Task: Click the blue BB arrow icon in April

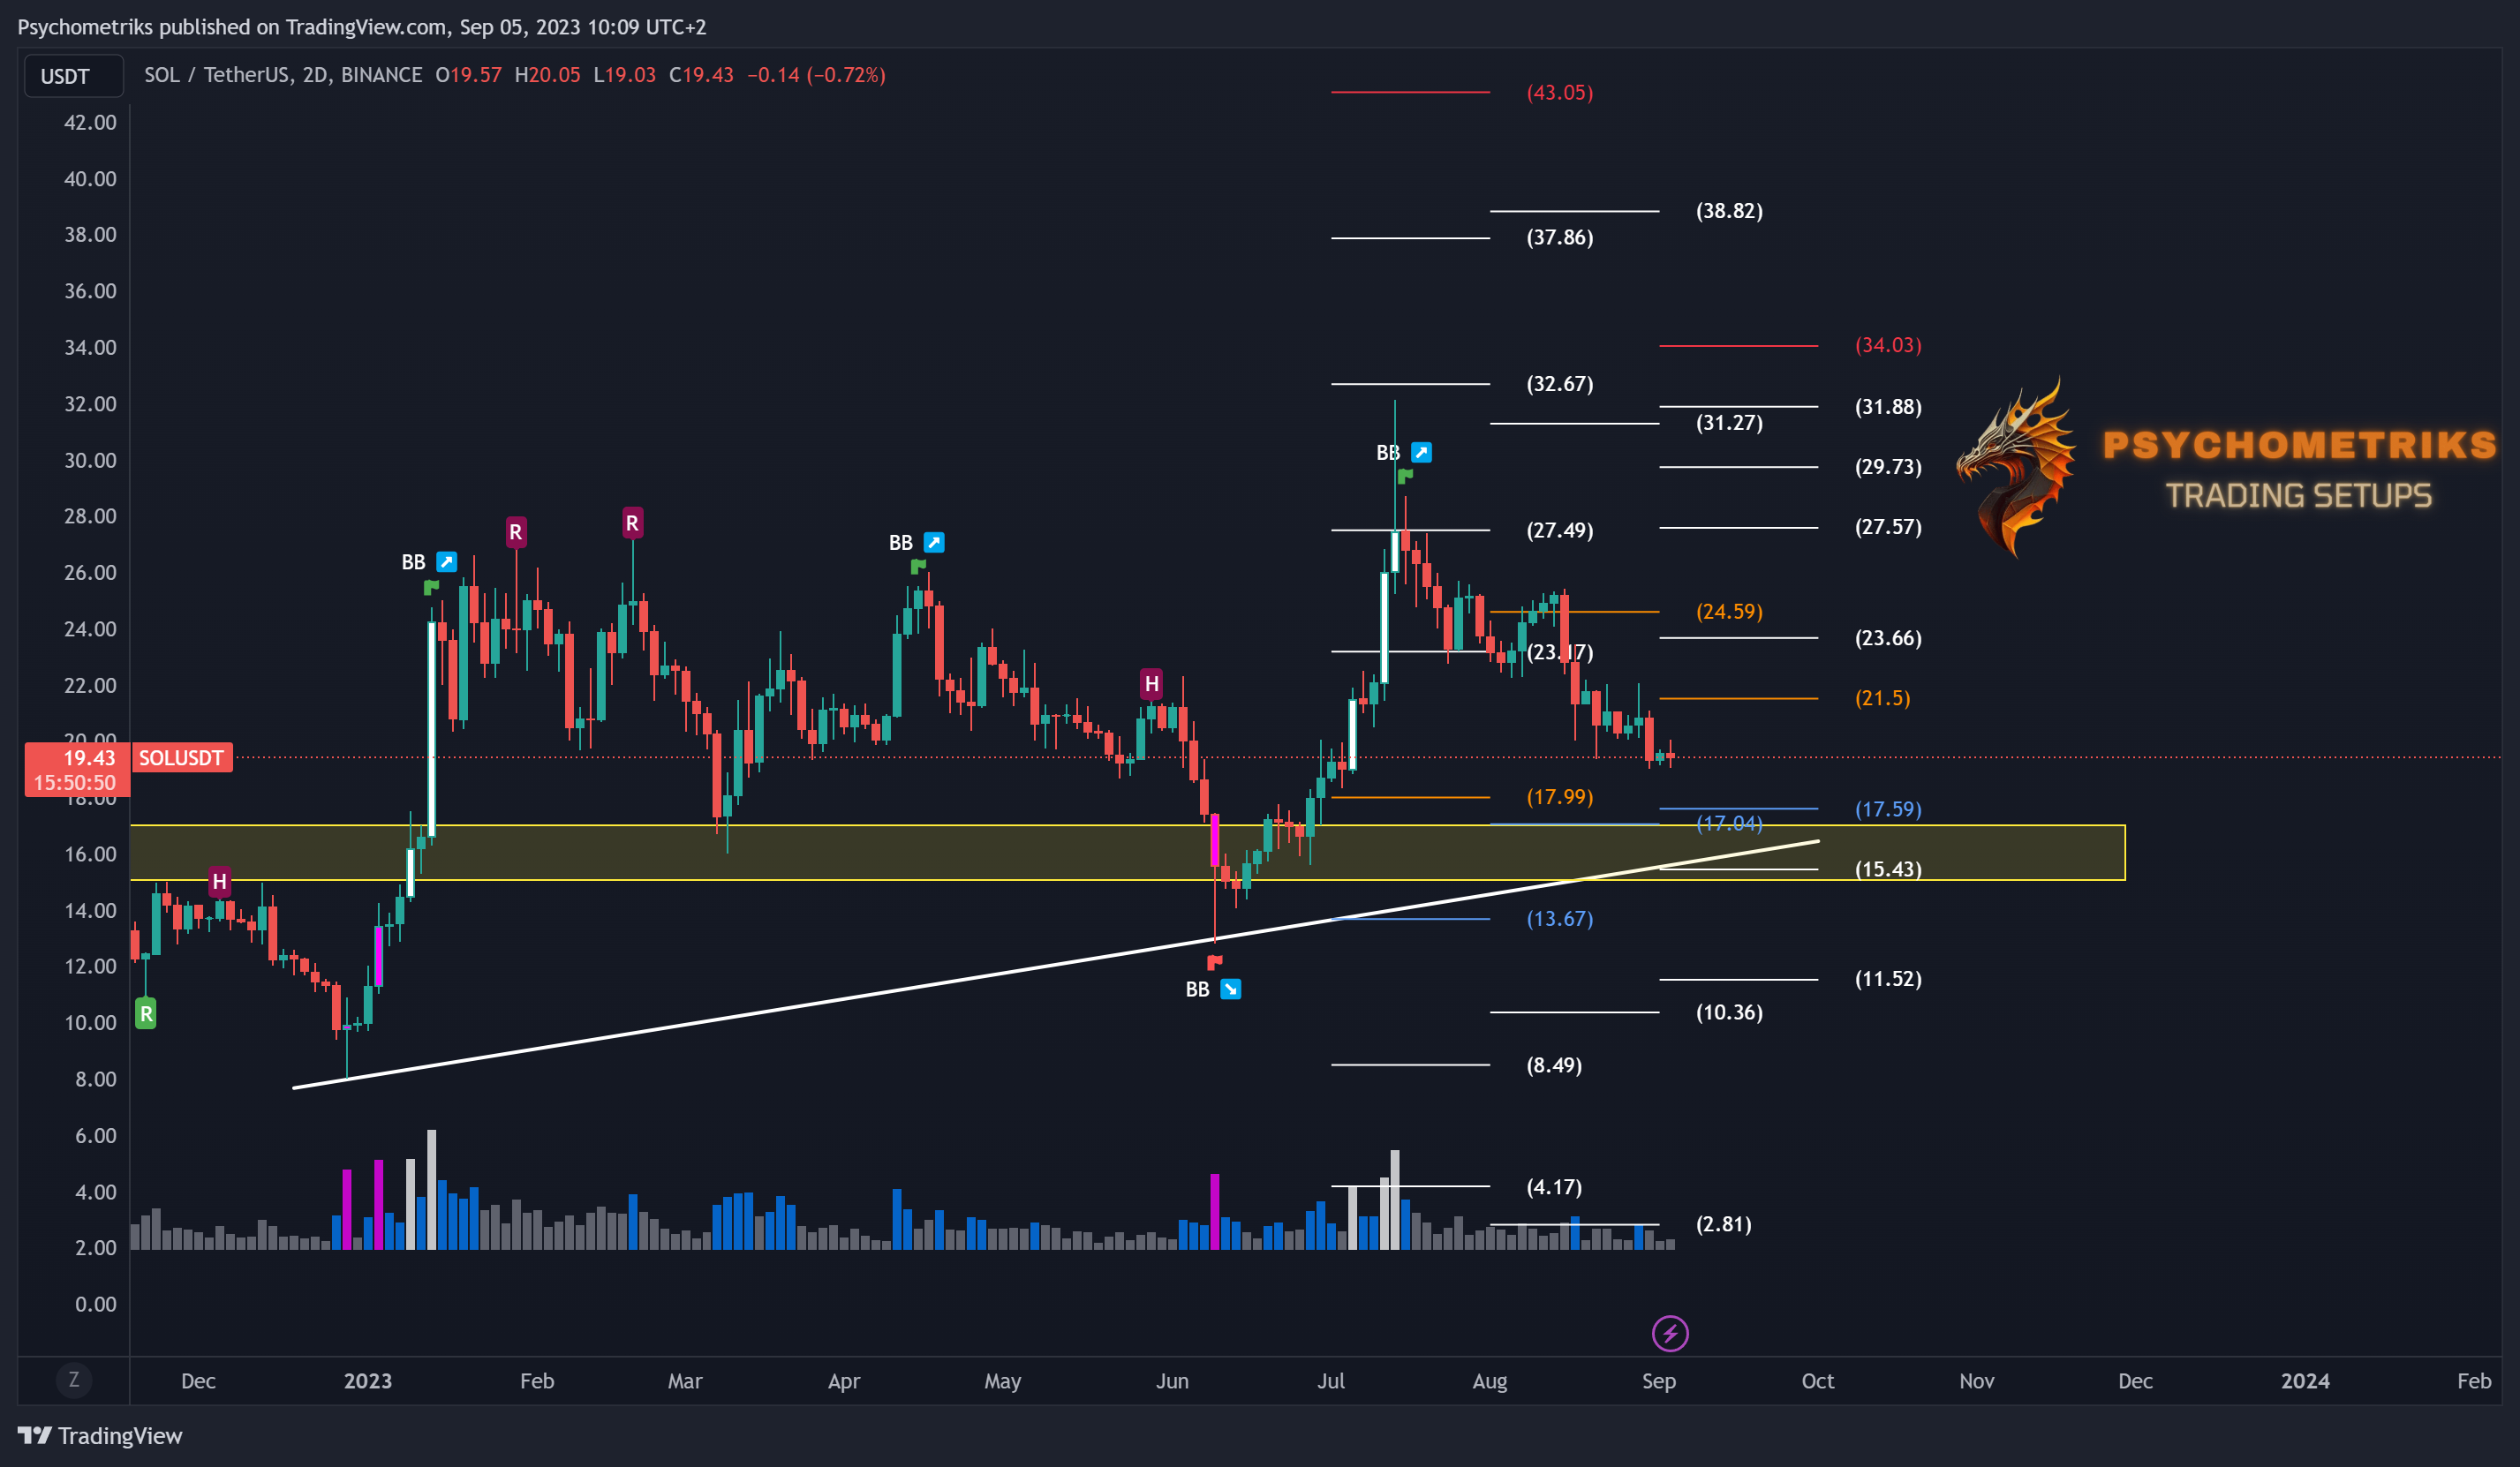Action: coord(933,542)
